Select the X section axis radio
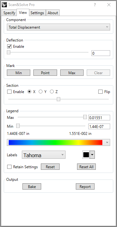 (x=29, y=92)
